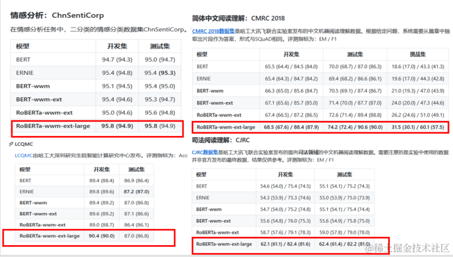The image size is (453, 257).
Task: Click 测试集 header in the CJRC table
Action: (x=344, y=174)
